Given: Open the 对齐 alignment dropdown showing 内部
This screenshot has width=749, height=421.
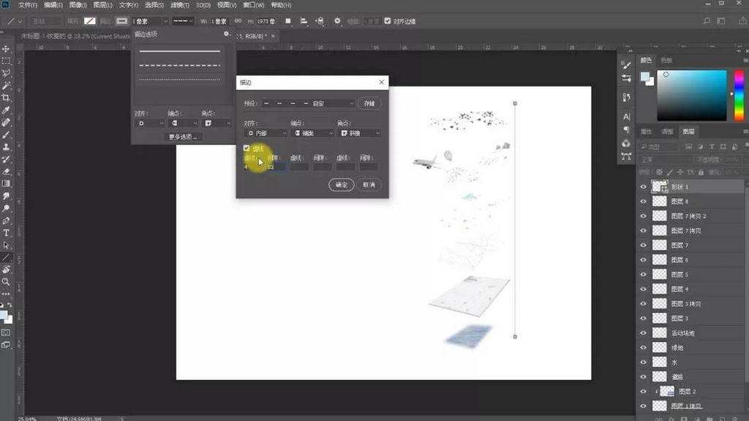Looking at the screenshot, I should (x=266, y=133).
